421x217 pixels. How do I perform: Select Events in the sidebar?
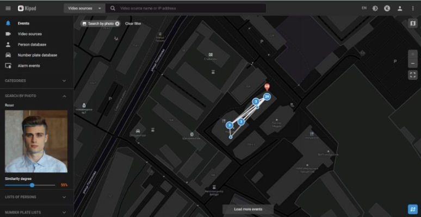pyautogui.click(x=23, y=23)
